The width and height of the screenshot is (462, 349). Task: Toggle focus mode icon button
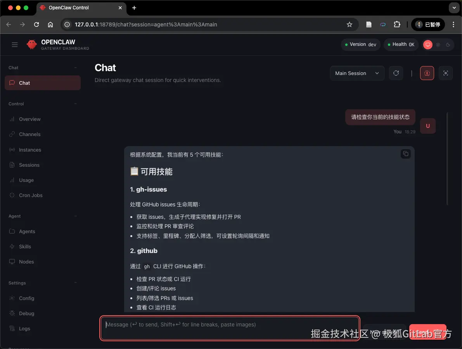tap(445, 73)
